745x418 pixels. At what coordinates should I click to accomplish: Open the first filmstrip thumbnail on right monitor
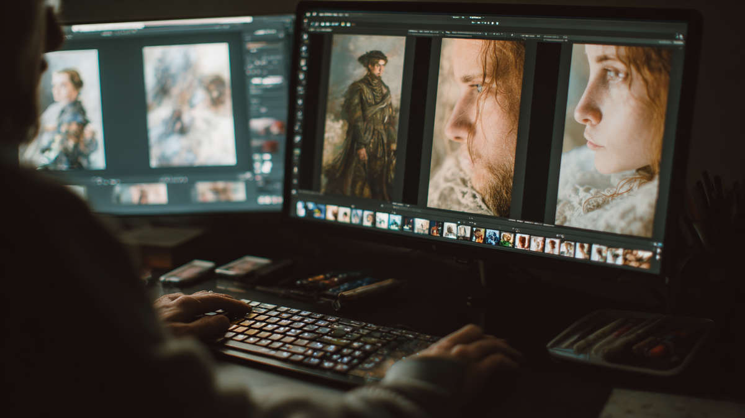point(300,209)
